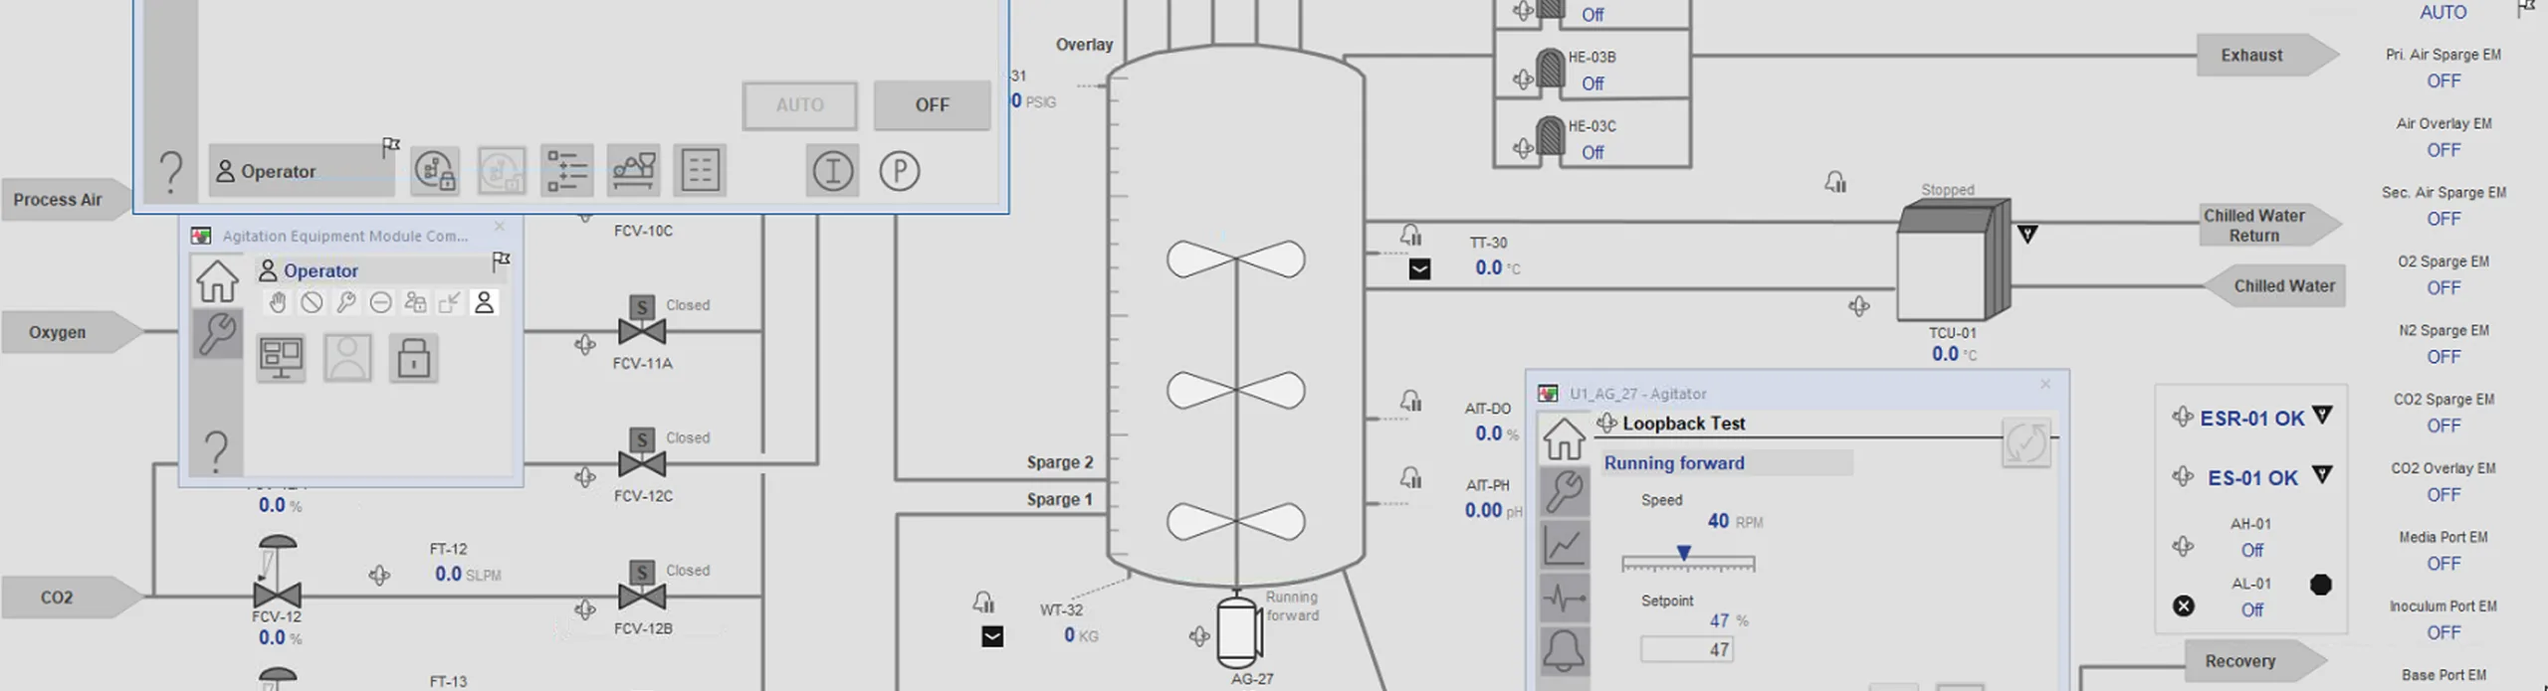Click the Running forward status field
Screen dimensions: 2548x691
point(1727,462)
